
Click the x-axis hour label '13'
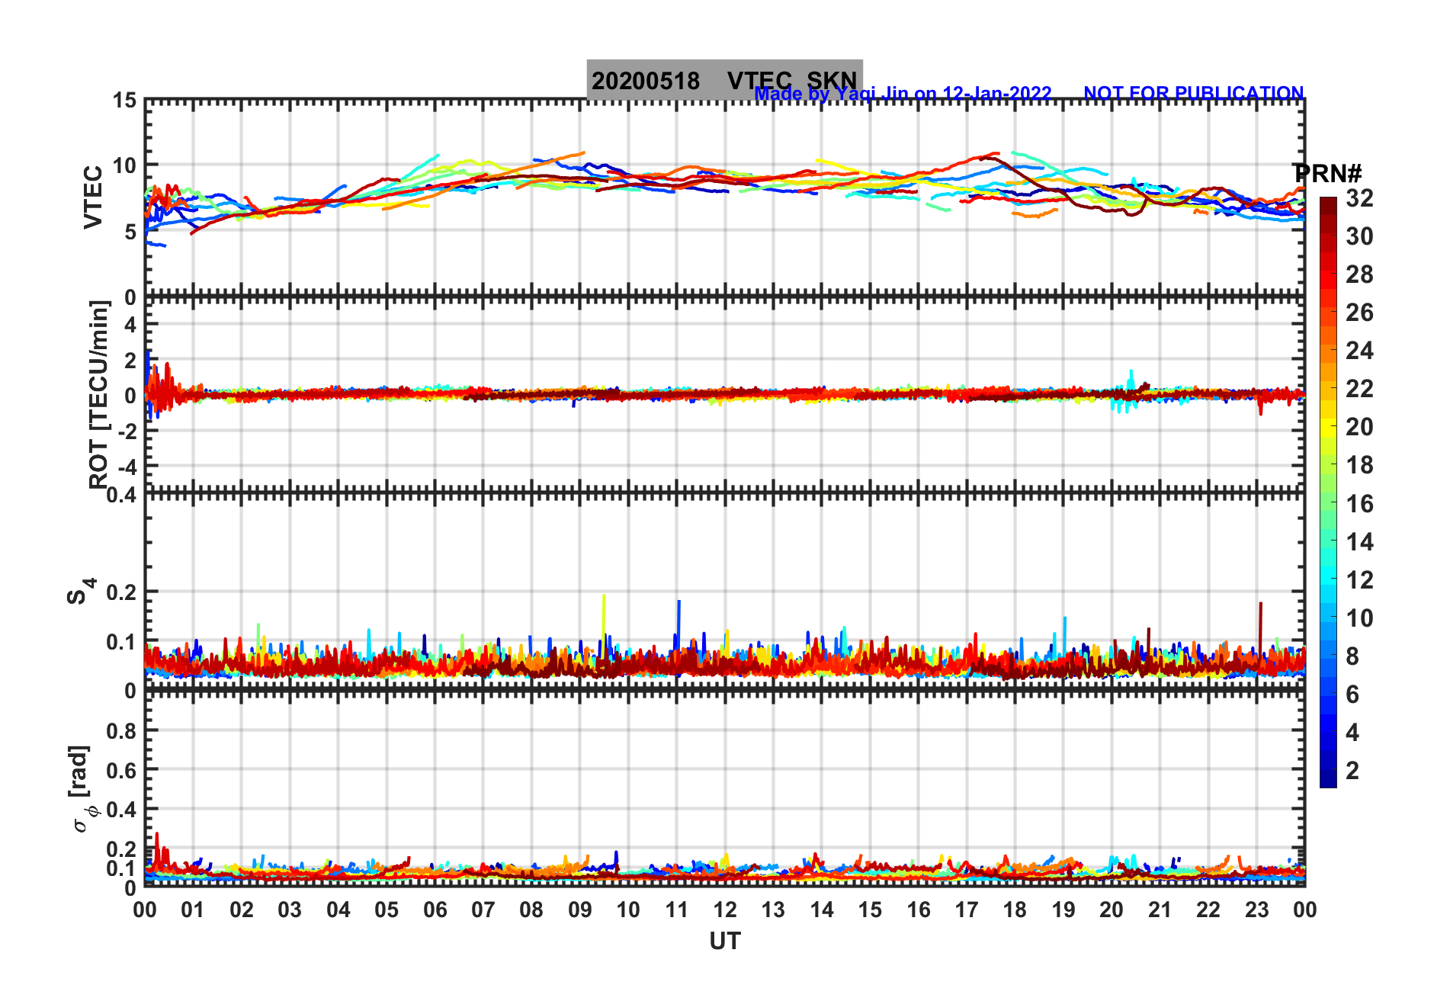point(773,910)
